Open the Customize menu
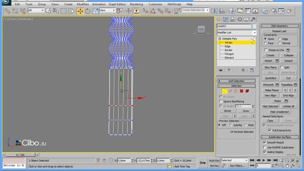The image size is (304, 171). point(155,4)
